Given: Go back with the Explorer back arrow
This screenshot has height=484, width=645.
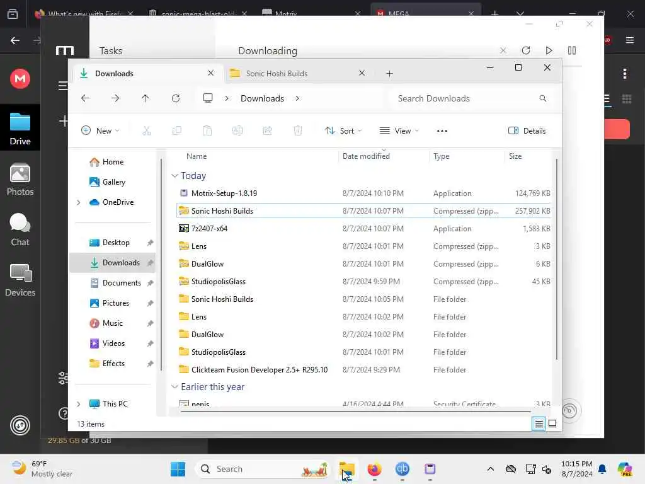Looking at the screenshot, I should pyautogui.click(x=85, y=98).
